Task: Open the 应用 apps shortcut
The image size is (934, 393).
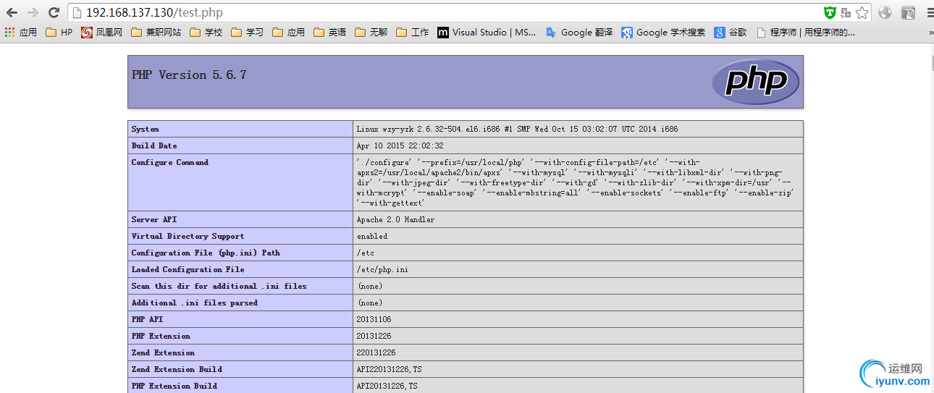Action: (21, 33)
